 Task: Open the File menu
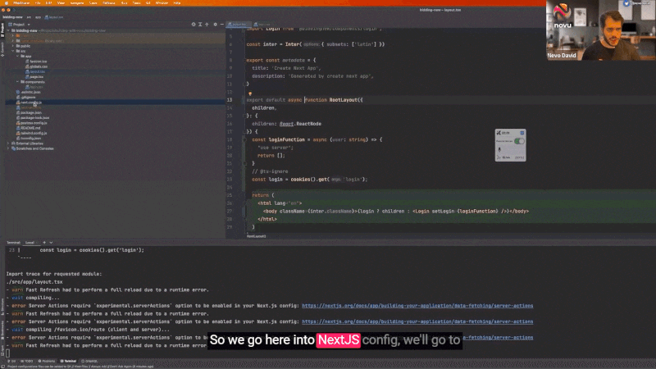(38, 3)
